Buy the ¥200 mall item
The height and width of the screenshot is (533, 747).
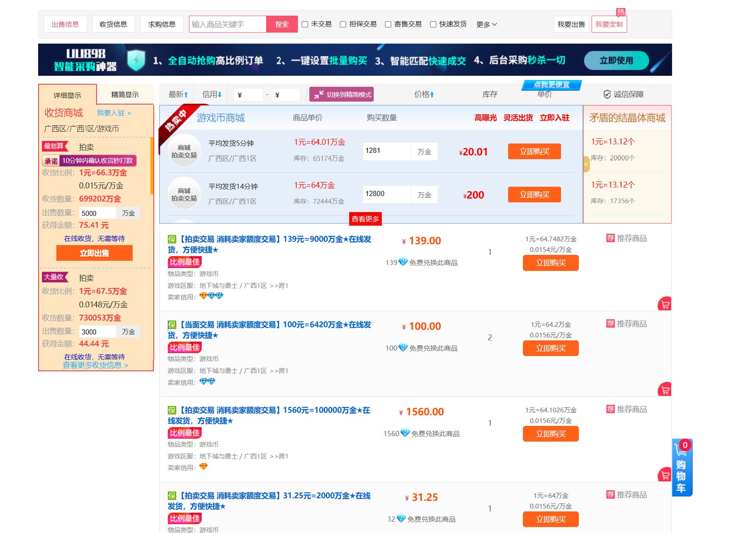point(534,195)
